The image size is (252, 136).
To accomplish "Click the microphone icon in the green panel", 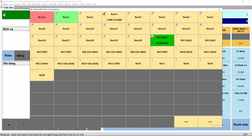I will point(4,15).
